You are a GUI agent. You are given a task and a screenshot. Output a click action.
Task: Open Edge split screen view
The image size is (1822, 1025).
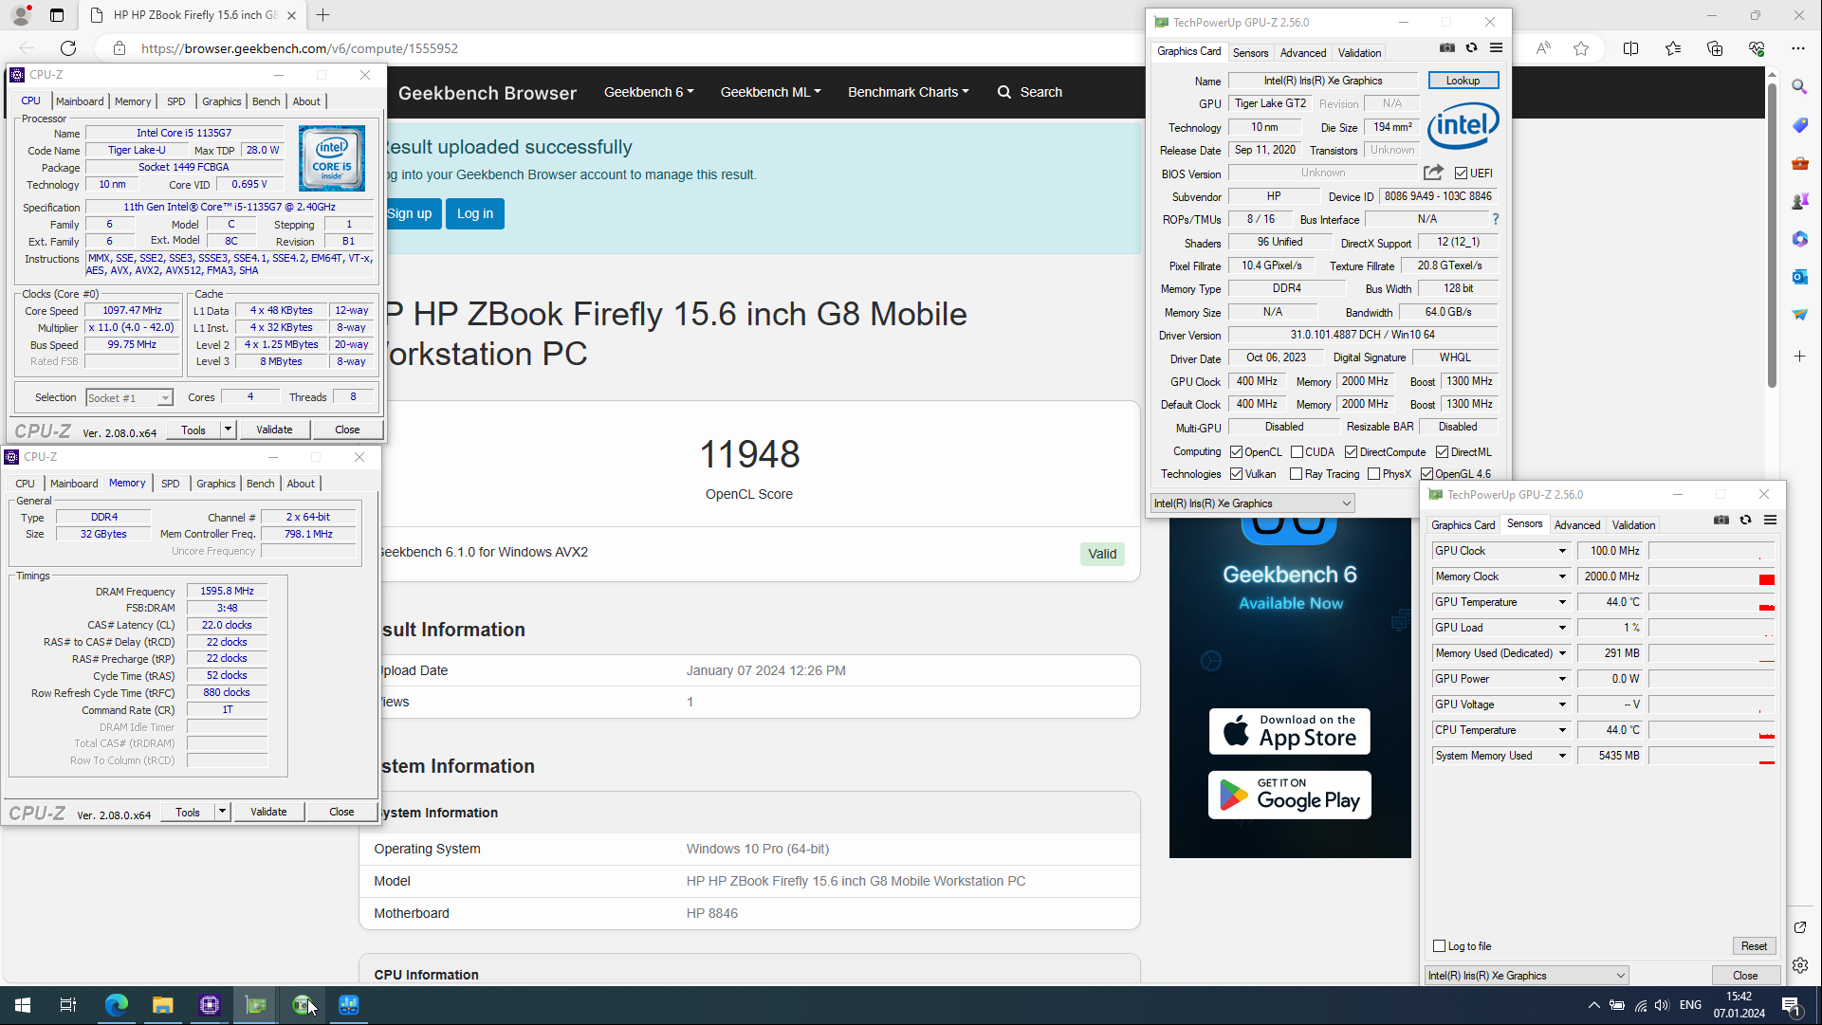tap(1630, 48)
